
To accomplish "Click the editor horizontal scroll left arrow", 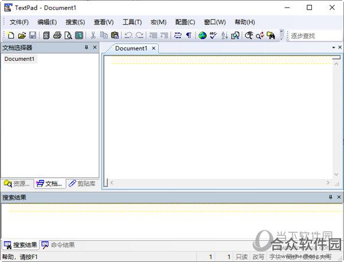I will 112,182.
